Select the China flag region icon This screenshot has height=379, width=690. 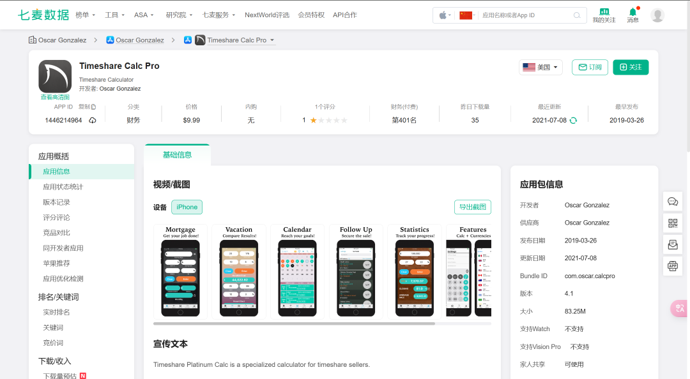click(x=466, y=15)
